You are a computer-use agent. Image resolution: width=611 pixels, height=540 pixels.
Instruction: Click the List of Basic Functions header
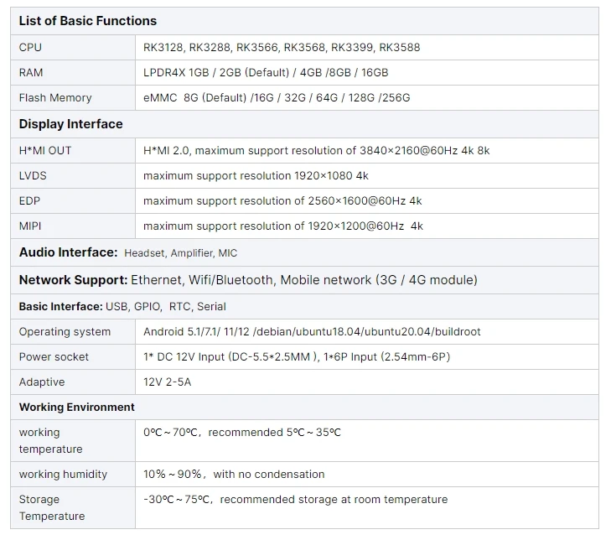tap(88, 21)
